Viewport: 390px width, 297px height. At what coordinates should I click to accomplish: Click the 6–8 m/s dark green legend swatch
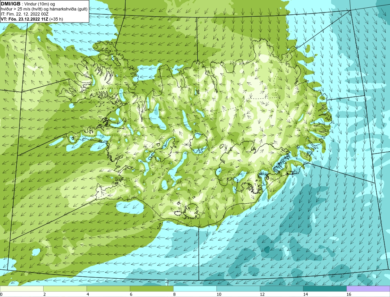(x=151, y=288)
